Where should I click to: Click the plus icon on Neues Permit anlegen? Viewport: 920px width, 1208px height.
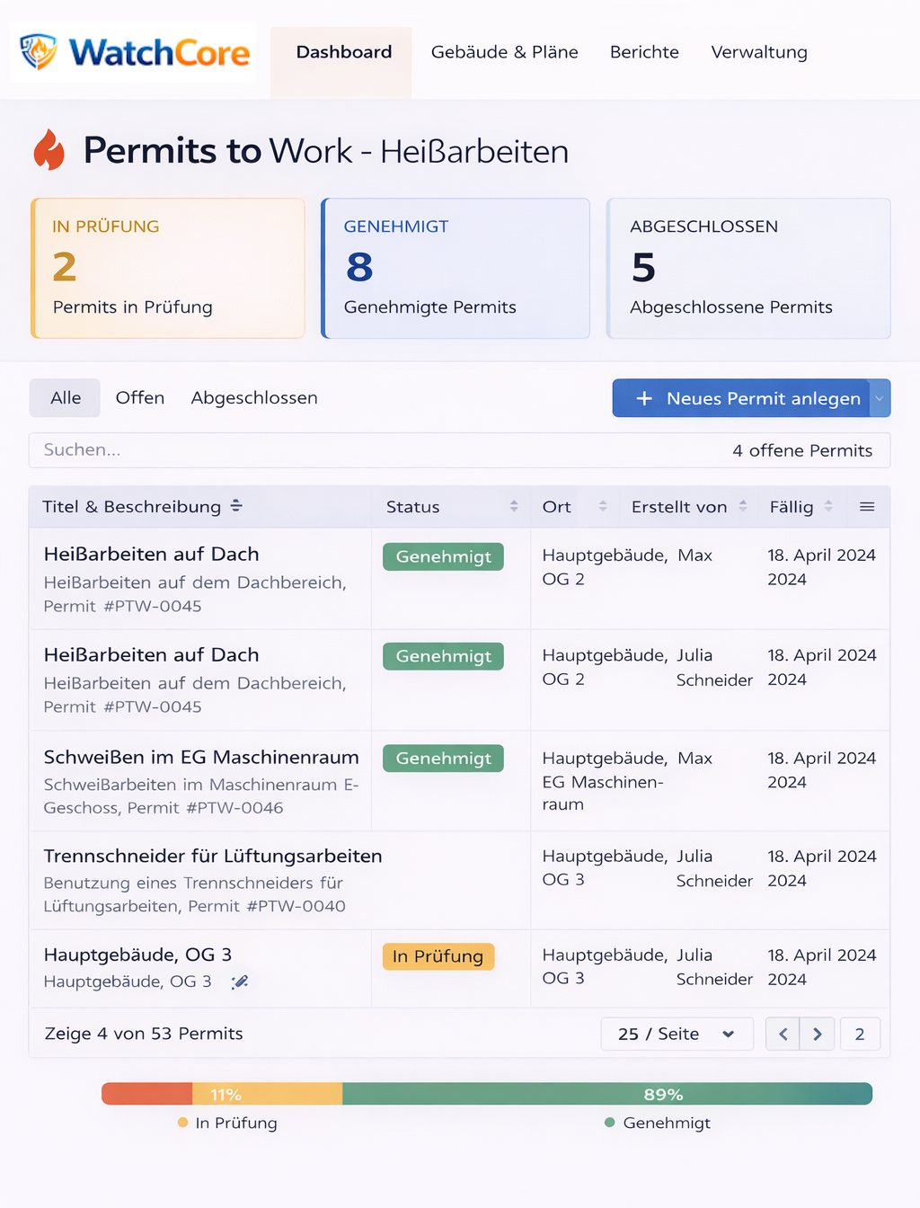click(x=644, y=398)
